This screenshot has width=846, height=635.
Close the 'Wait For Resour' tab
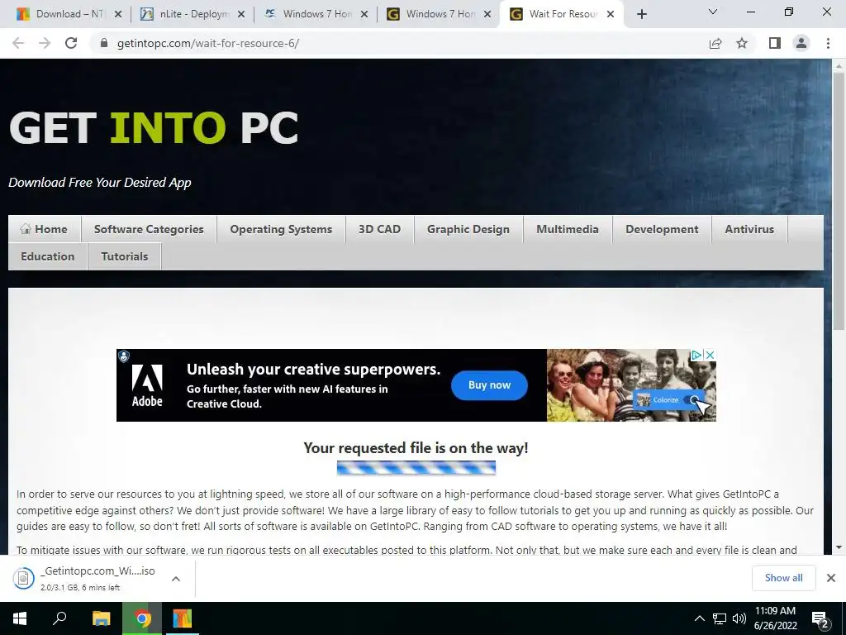click(611, 14)
